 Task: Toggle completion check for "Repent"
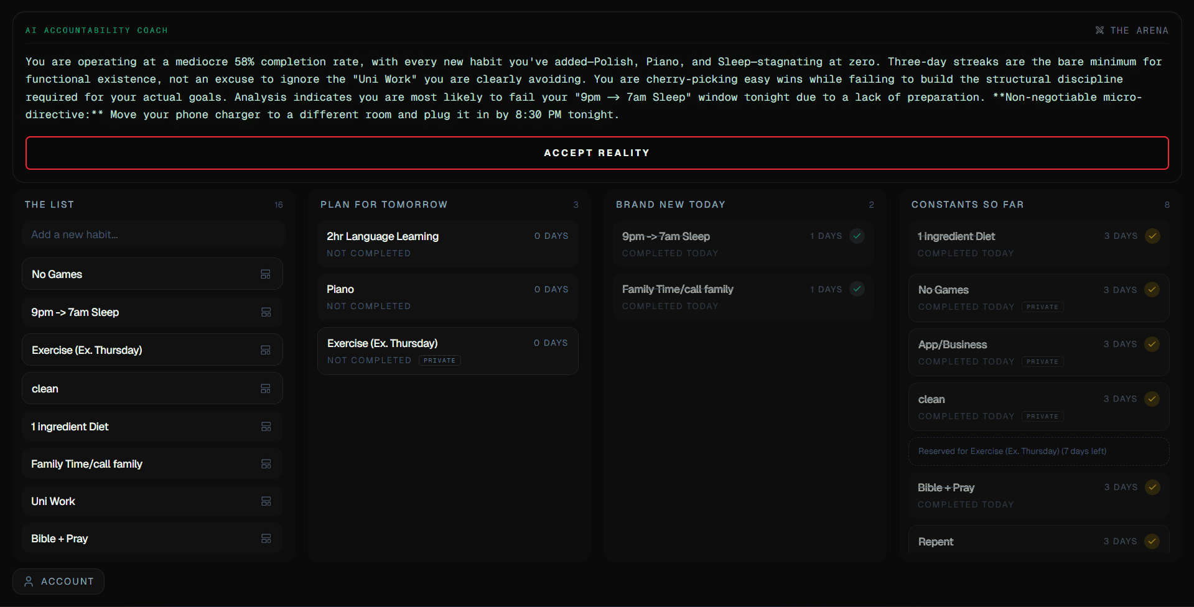pyautogui.click(x=1152, y=541)
